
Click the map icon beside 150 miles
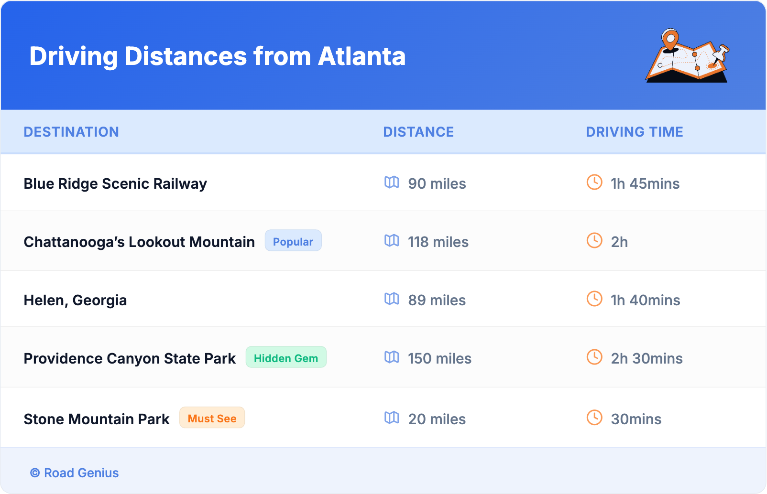pos(392,357)
